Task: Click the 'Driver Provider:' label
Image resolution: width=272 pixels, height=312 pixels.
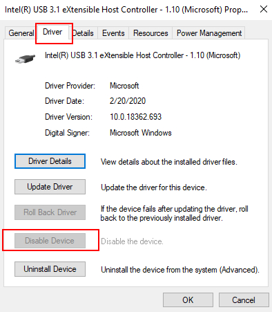Action: click(x=70, y=86)
